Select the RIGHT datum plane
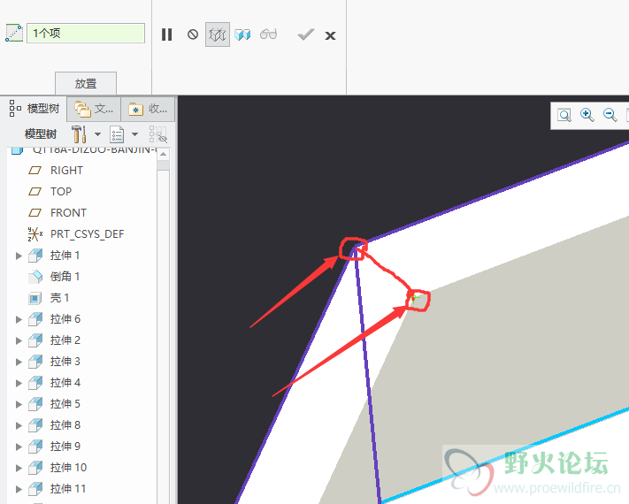Image resolution: width=629 pixels, height=504 pixels. tap(66, 171)
